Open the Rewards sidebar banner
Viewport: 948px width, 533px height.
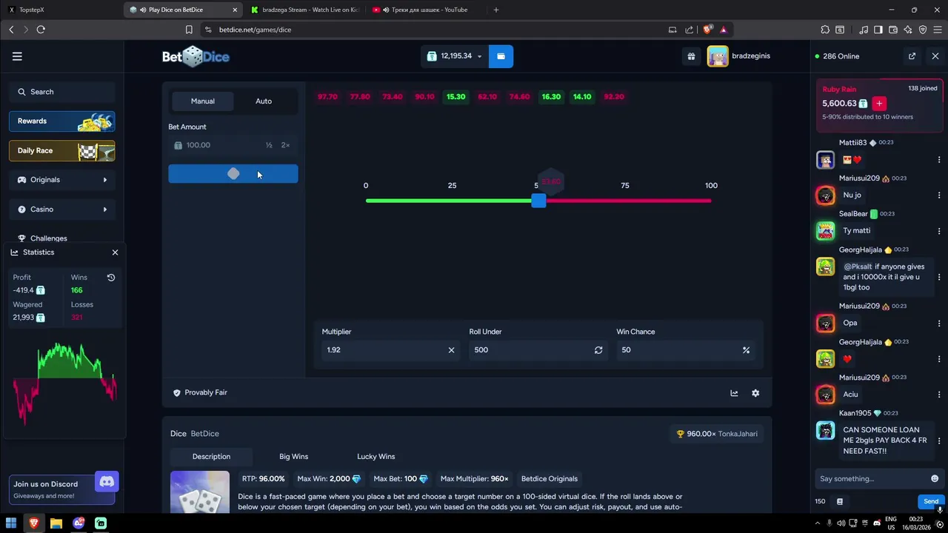point(62,121)
